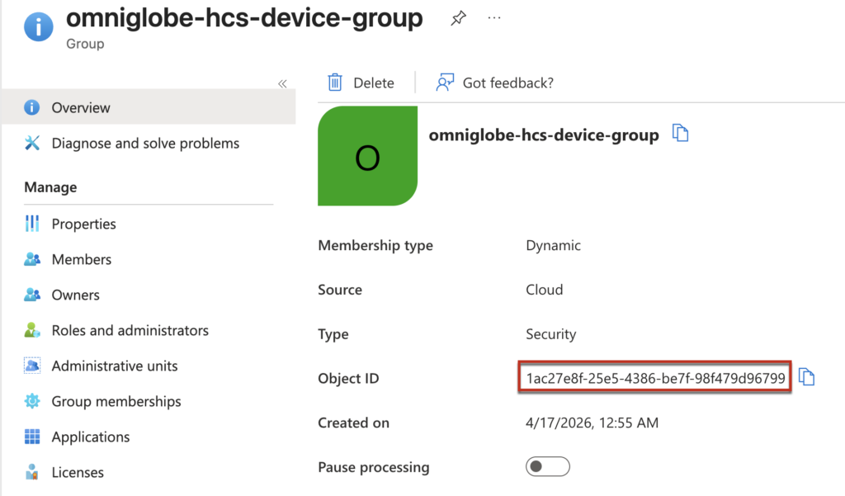Click the Group memberships gear icon
Image resolution: width=845 pixels, height=496 pixels.
point(32,401)
